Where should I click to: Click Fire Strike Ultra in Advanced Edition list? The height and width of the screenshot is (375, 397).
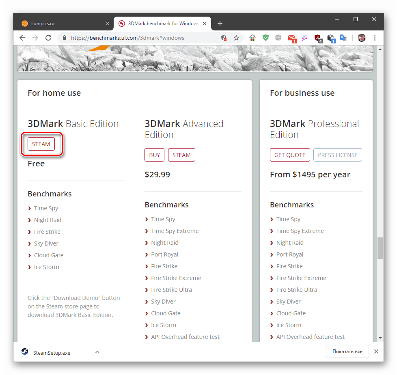tap(171, 290)
